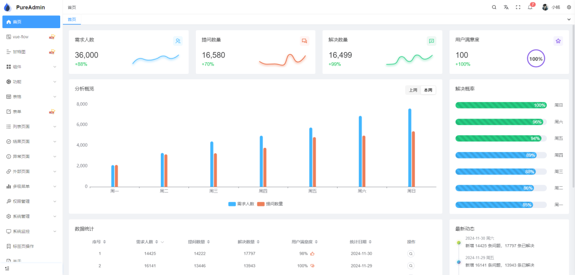
Task: Open the notification bell
Action: coord(530,7)
